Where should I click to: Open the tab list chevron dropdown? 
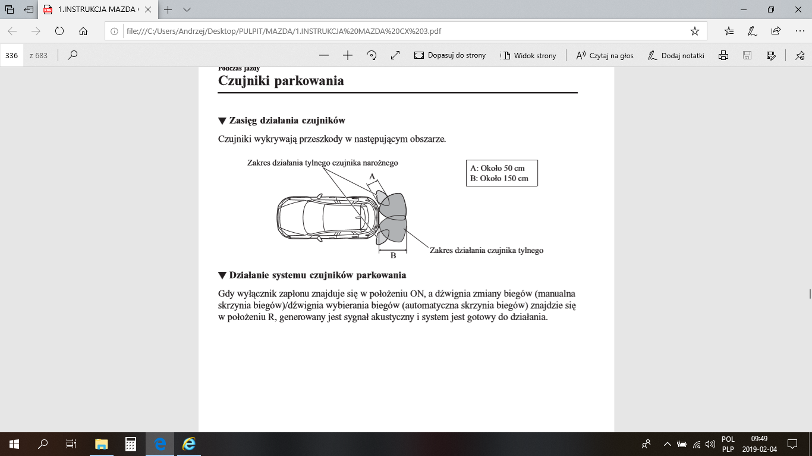pos(187,10)
